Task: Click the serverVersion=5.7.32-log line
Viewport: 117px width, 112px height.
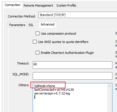Action: [52, 93]
